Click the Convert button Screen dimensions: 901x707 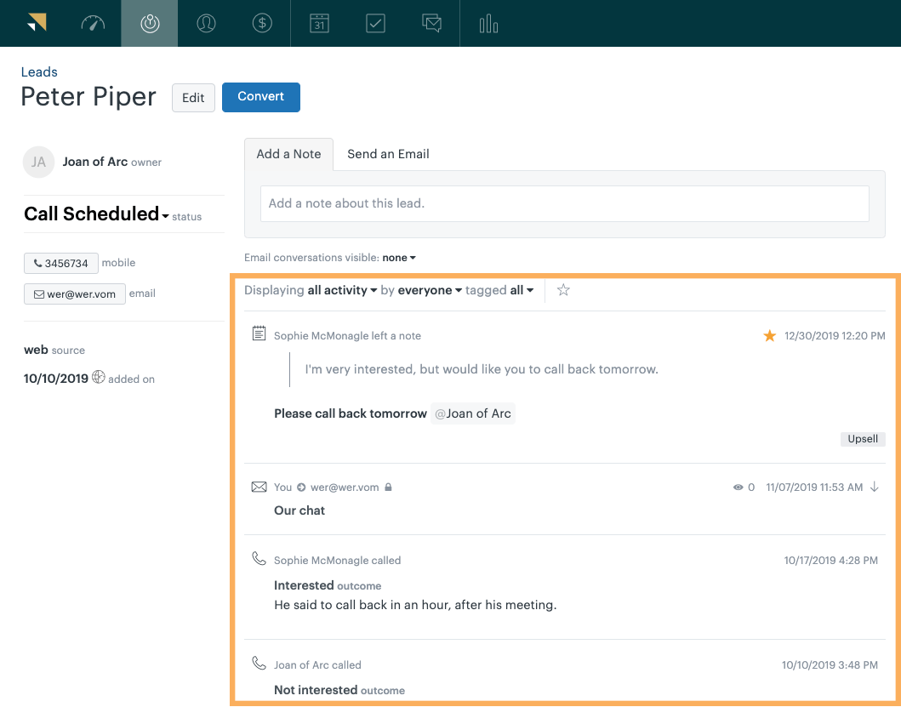(x=261, y=97)
